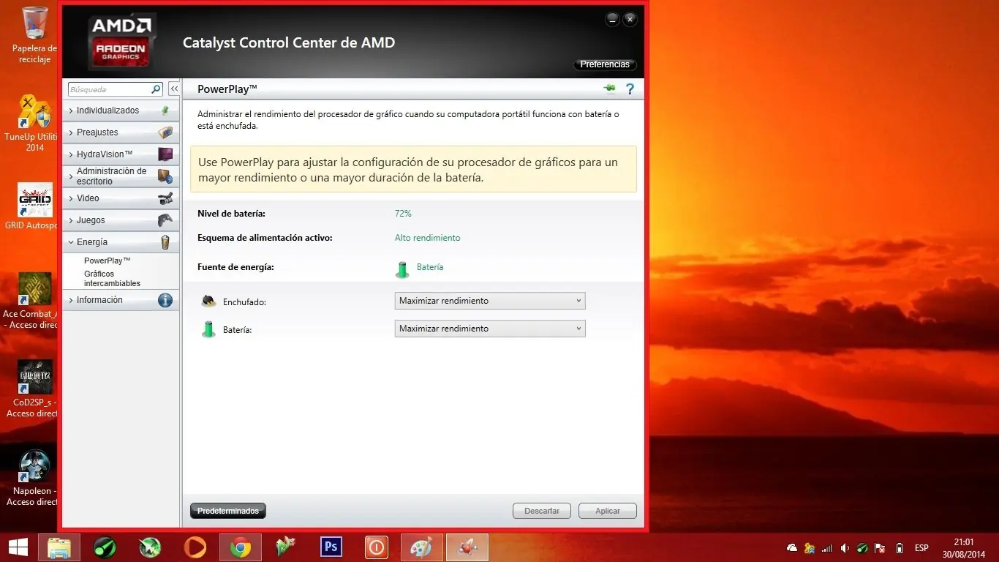Select Gráficos intercambiables in sidebar
Screen dimensions: 999x562
click(x=112, y=279)
